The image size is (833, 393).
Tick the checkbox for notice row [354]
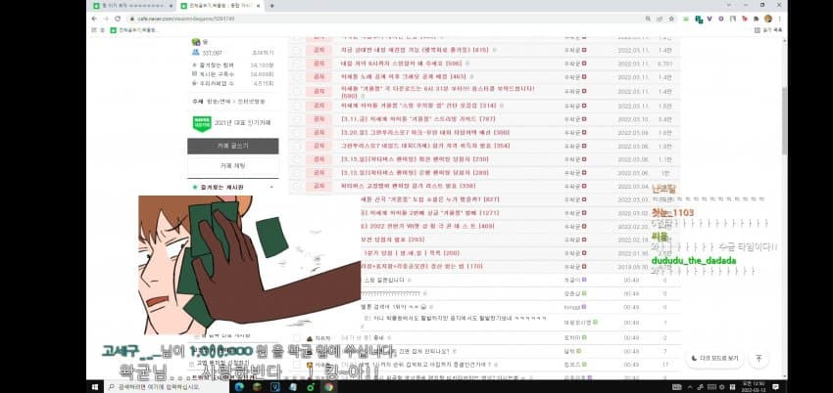(296, 146)
